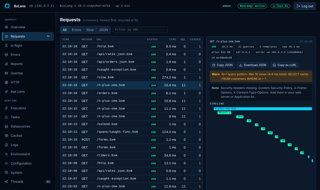
Task: Open System via the chip icon
Action: point(6,172)
